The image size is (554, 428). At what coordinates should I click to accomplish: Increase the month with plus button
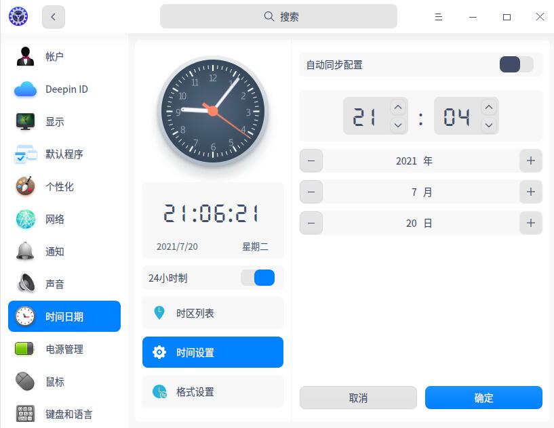pyautogui.click(x=531, y=192)
